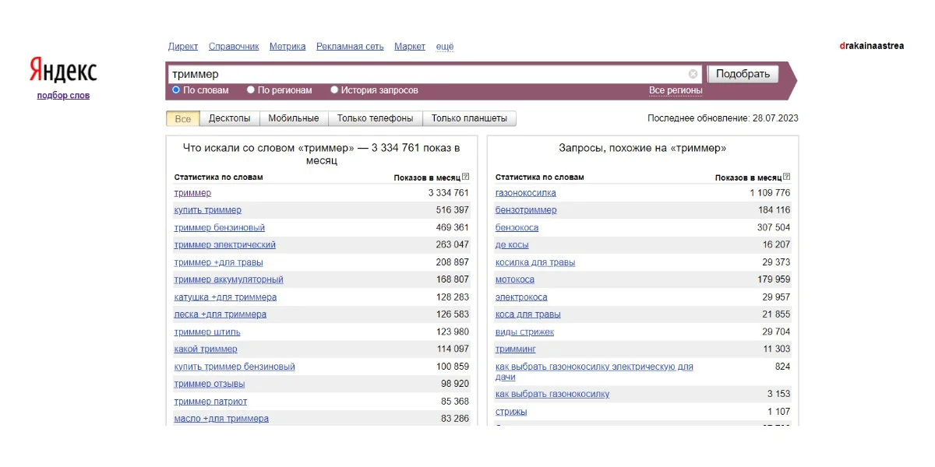Choose История запросов radio option
The image size is (935, 467).
click(x=334, y=90)
